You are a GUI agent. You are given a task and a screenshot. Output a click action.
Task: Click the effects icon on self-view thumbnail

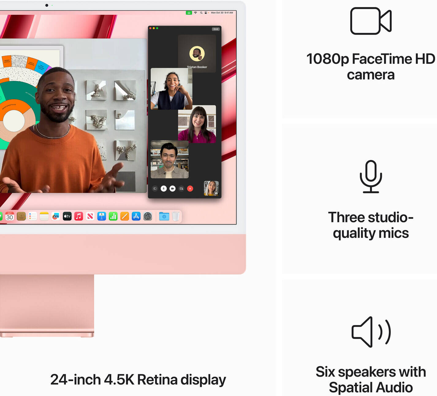216,193
